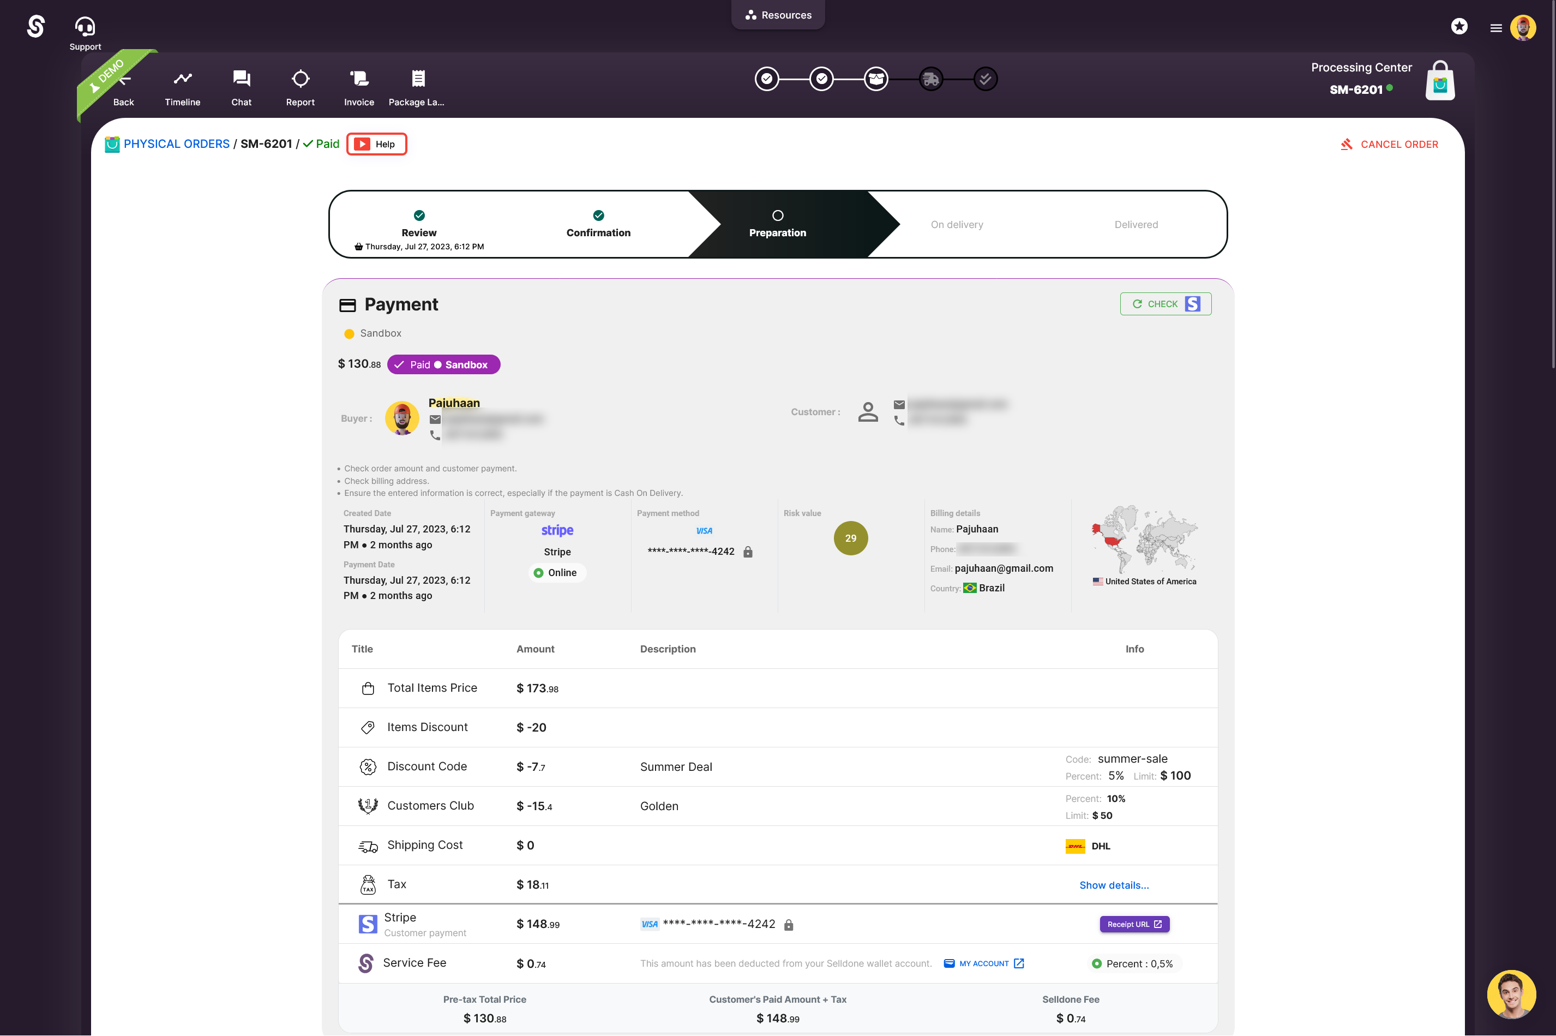The width and height of the screenshot is (1556, 1036).
Task: Expand Show details for Tax
Action: tap(1114, 885)
